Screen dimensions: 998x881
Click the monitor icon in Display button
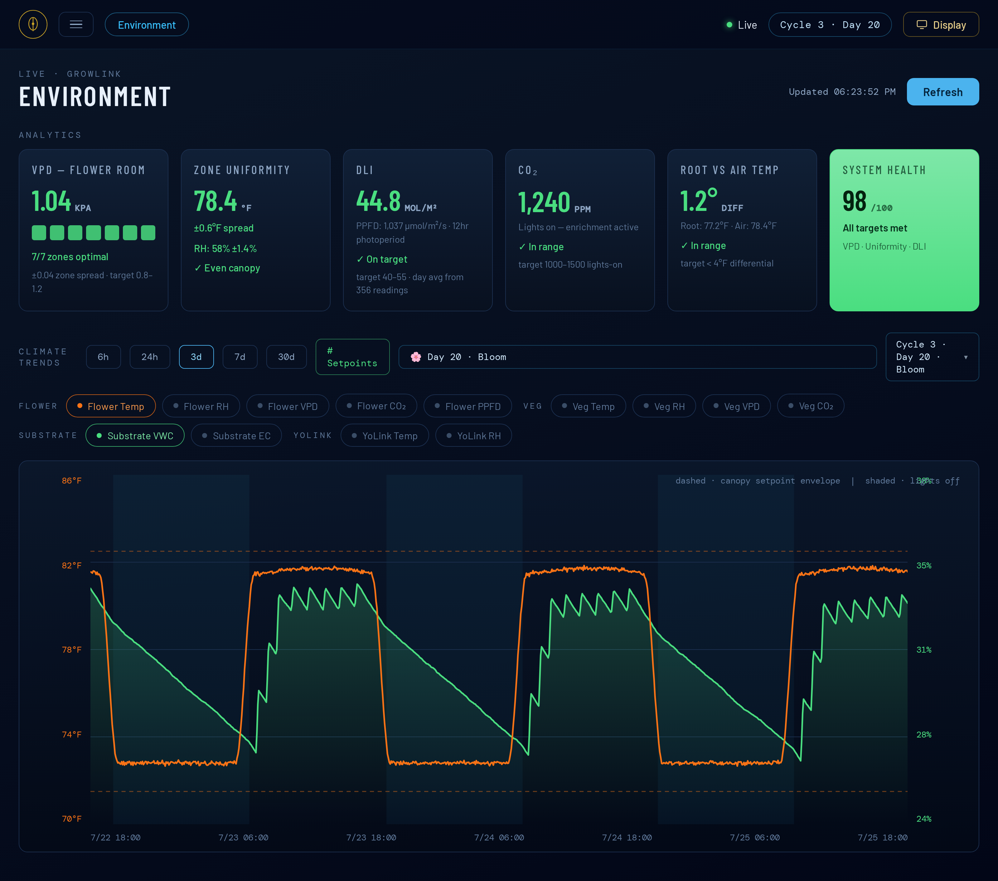pyautogui.click(x=921, y=25)
